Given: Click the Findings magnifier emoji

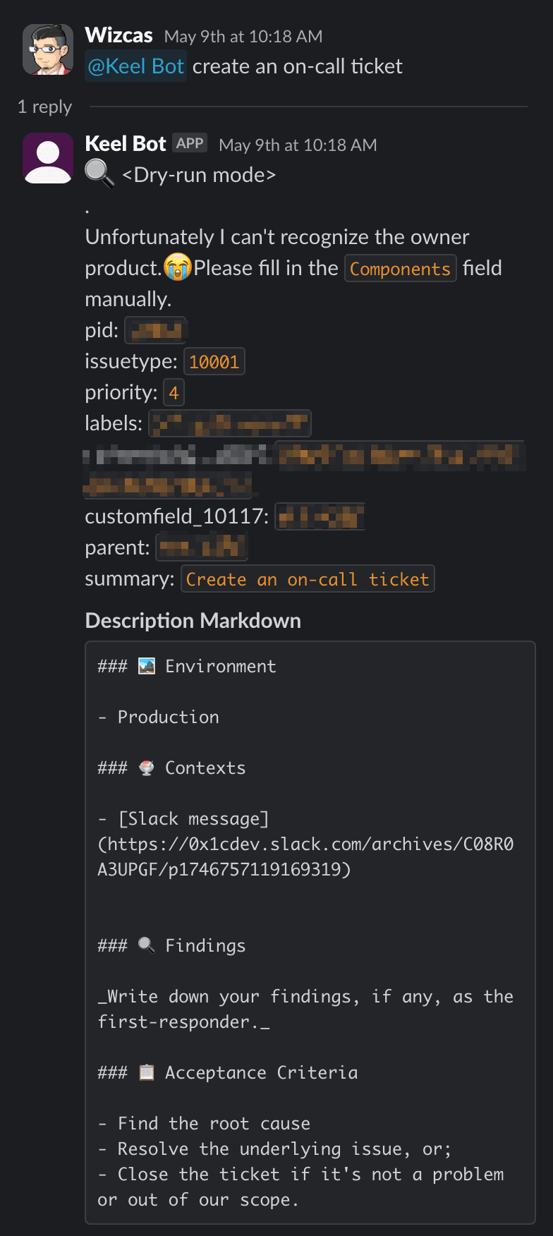Looking at the screenshot, I should 147,945.
